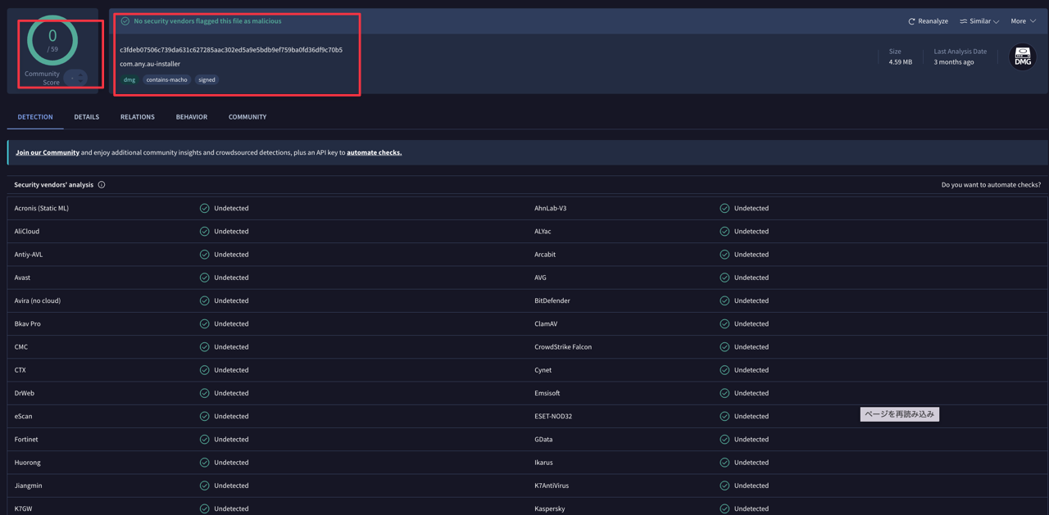
Task: Follow the Join our Community link
Action: coord(48,152)
